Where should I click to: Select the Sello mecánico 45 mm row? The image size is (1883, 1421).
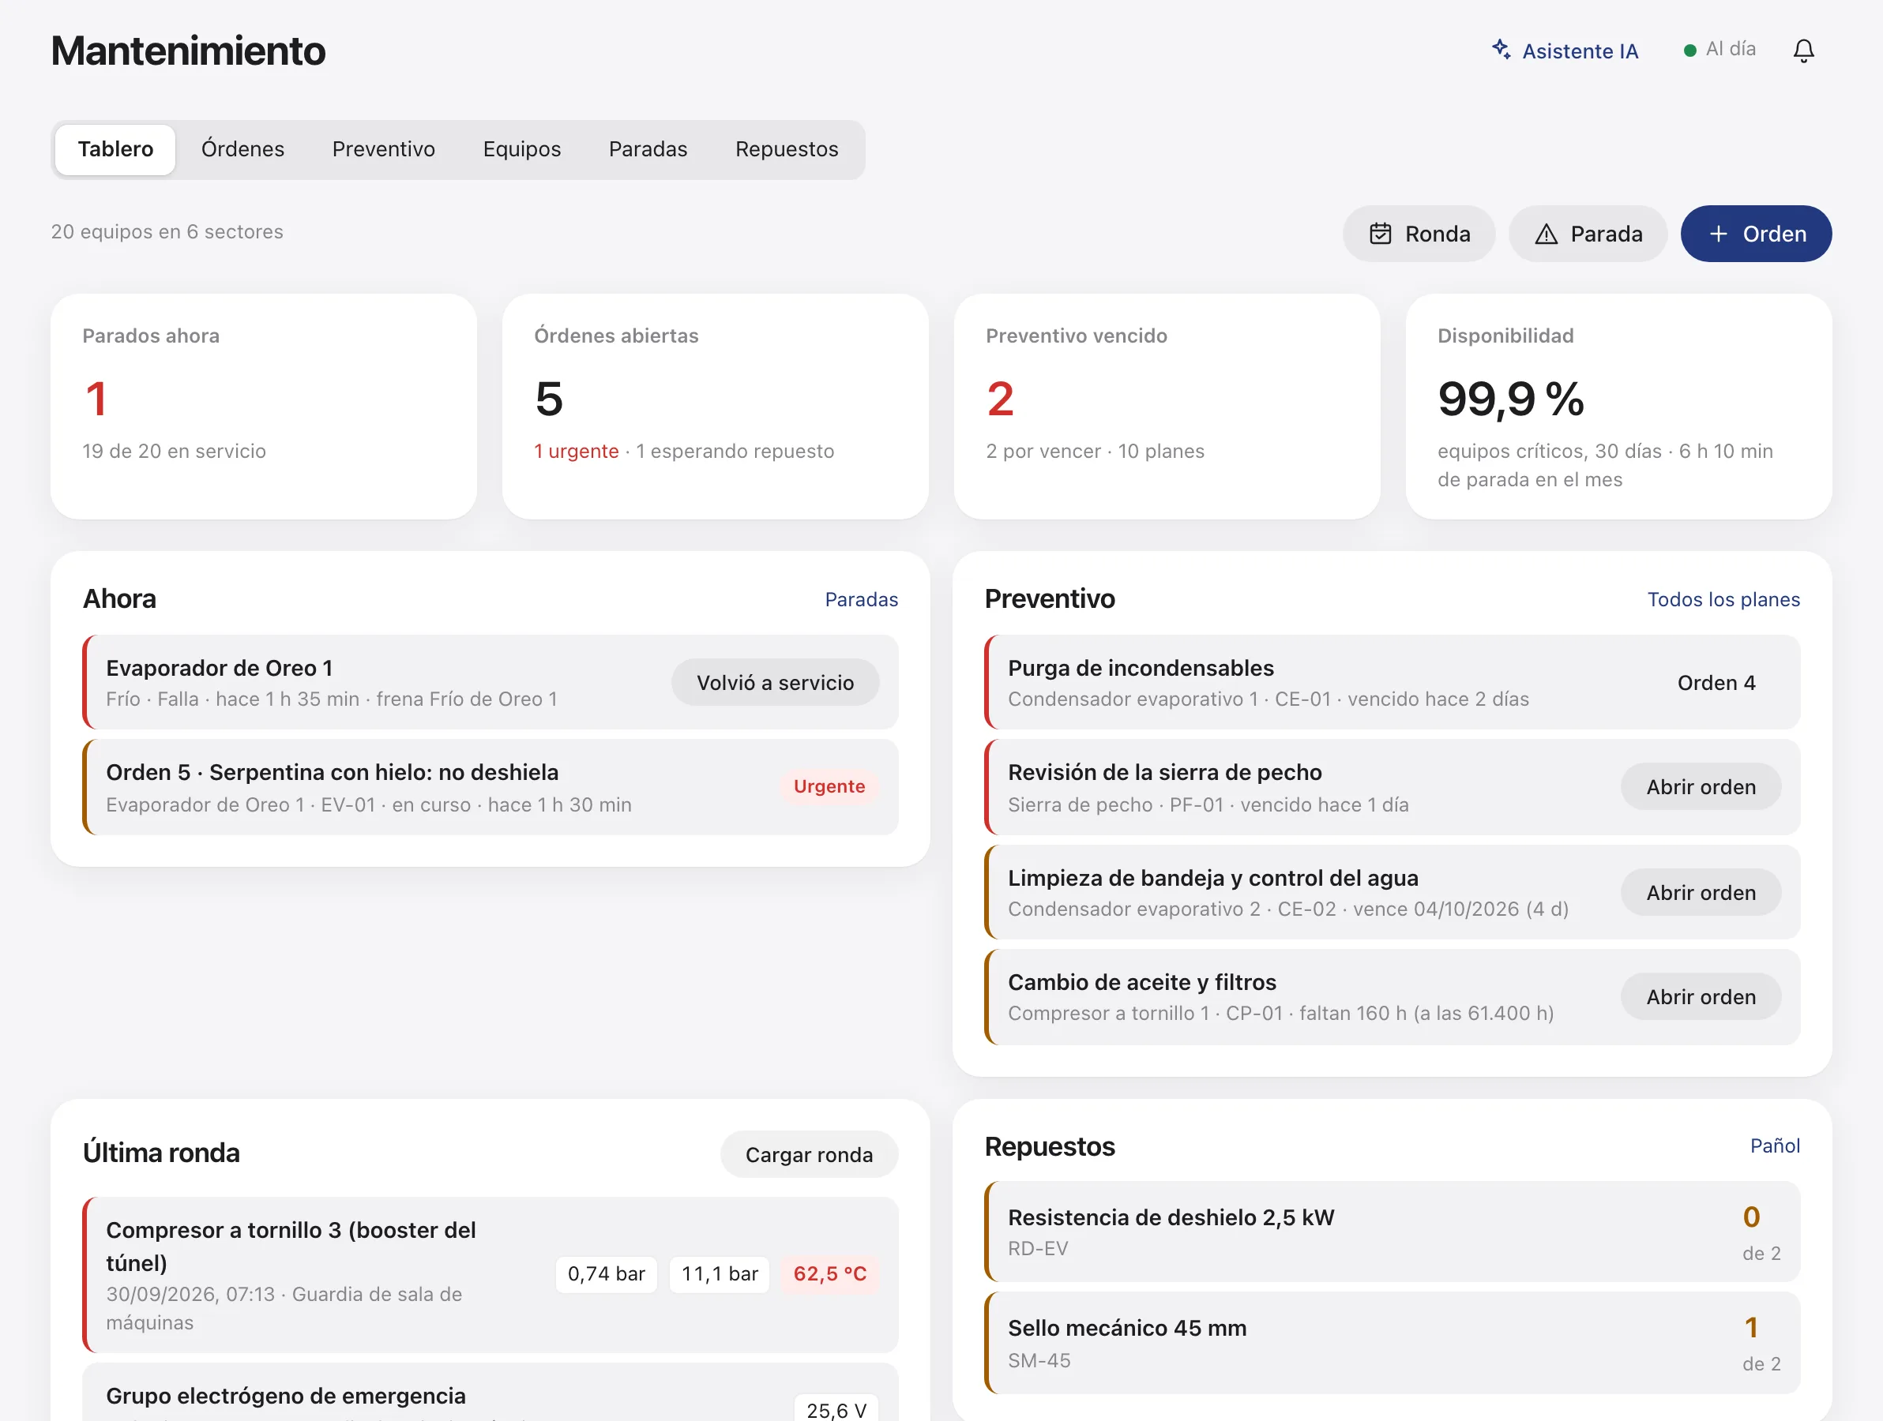pos(1392,1343)
